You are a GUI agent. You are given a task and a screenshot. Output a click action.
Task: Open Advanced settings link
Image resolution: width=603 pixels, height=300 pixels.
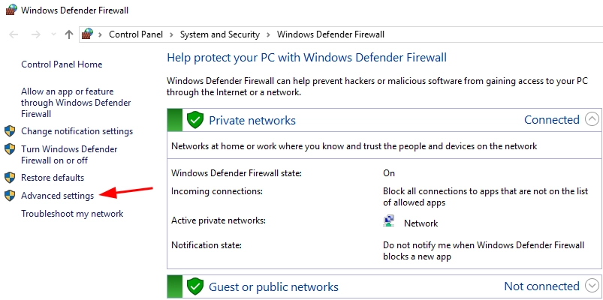57,196
